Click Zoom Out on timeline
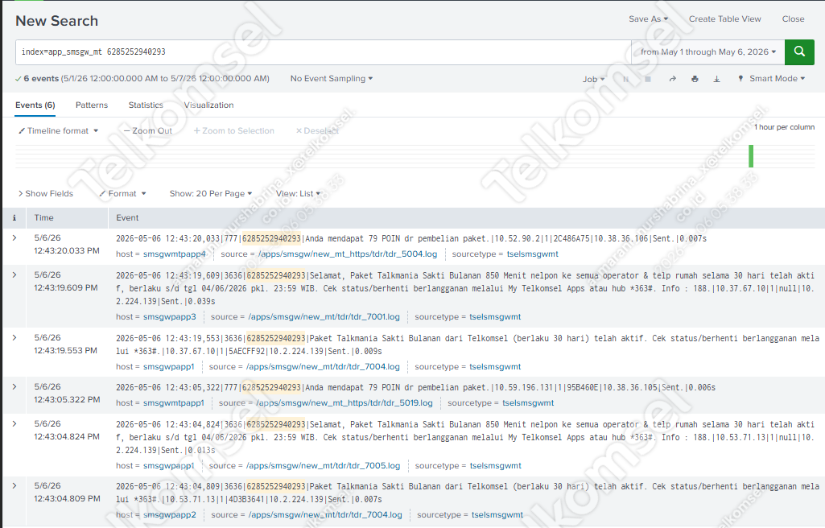Viewport: 825px width, 528px height. [148, 131]
